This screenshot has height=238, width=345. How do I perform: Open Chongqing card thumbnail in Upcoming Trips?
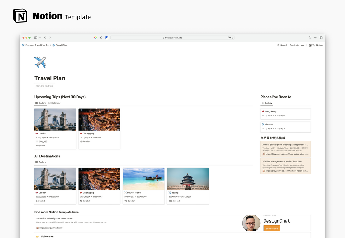point(99,119)
